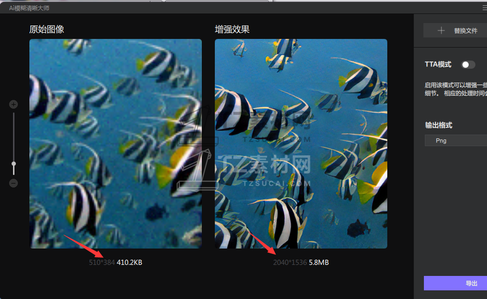Click the zoom out minus icon

[x=13, y=183]
